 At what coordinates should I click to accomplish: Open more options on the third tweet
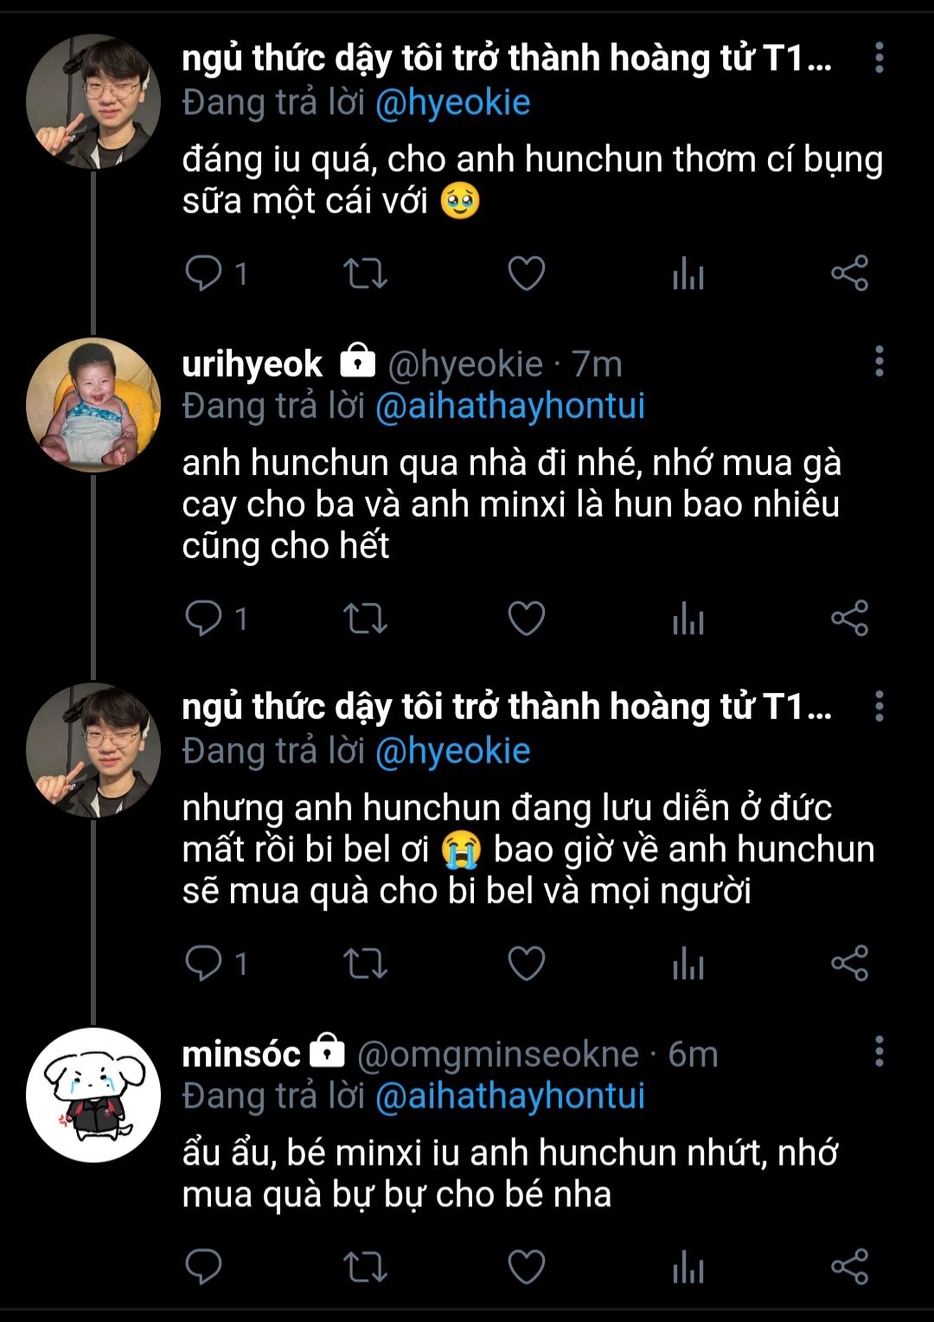[879, 706]
